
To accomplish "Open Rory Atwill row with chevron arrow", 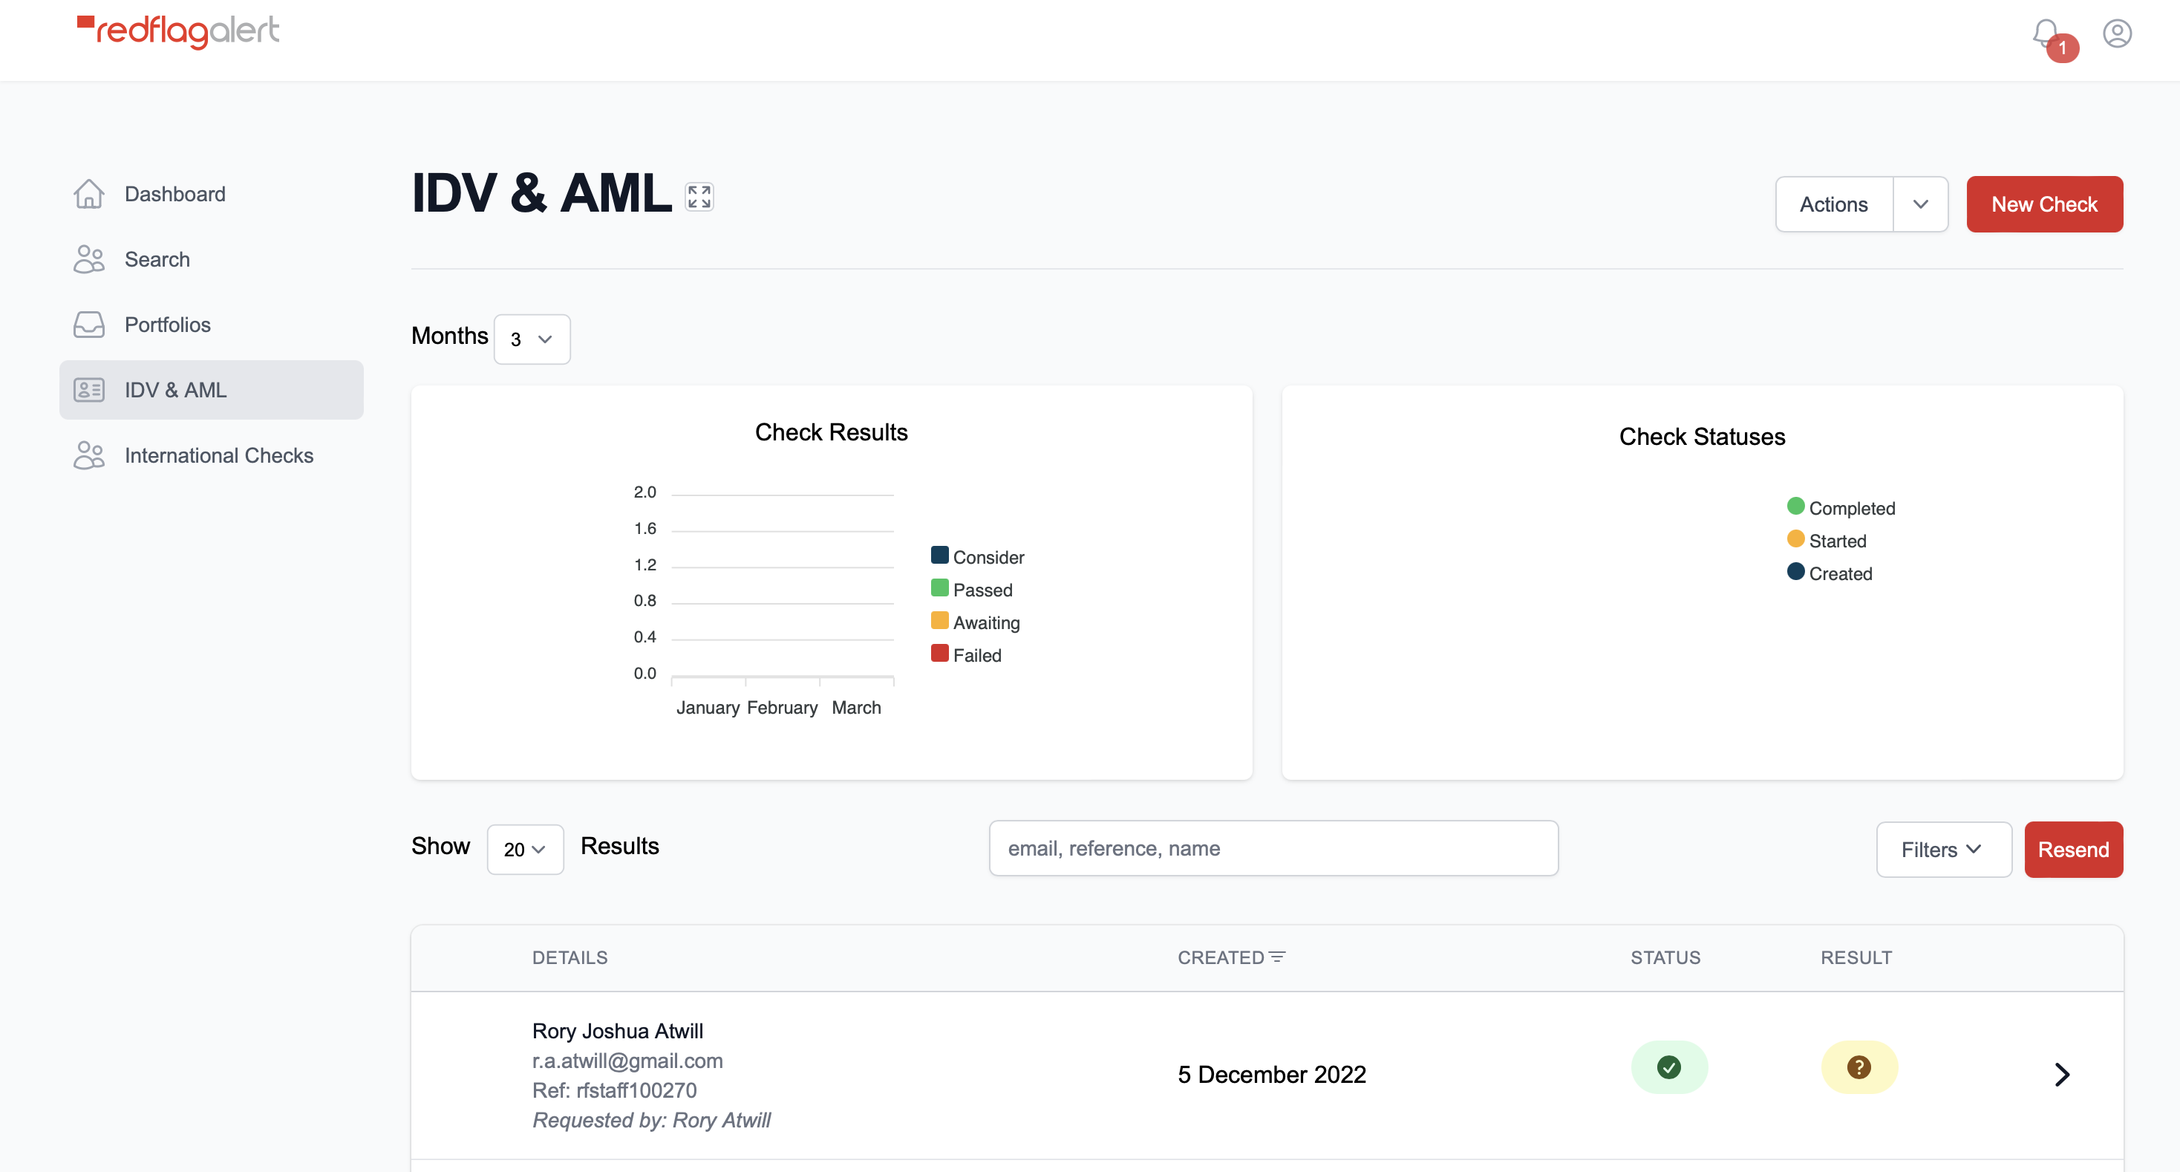I will pyautogui.click(x=2061, y=1075).
